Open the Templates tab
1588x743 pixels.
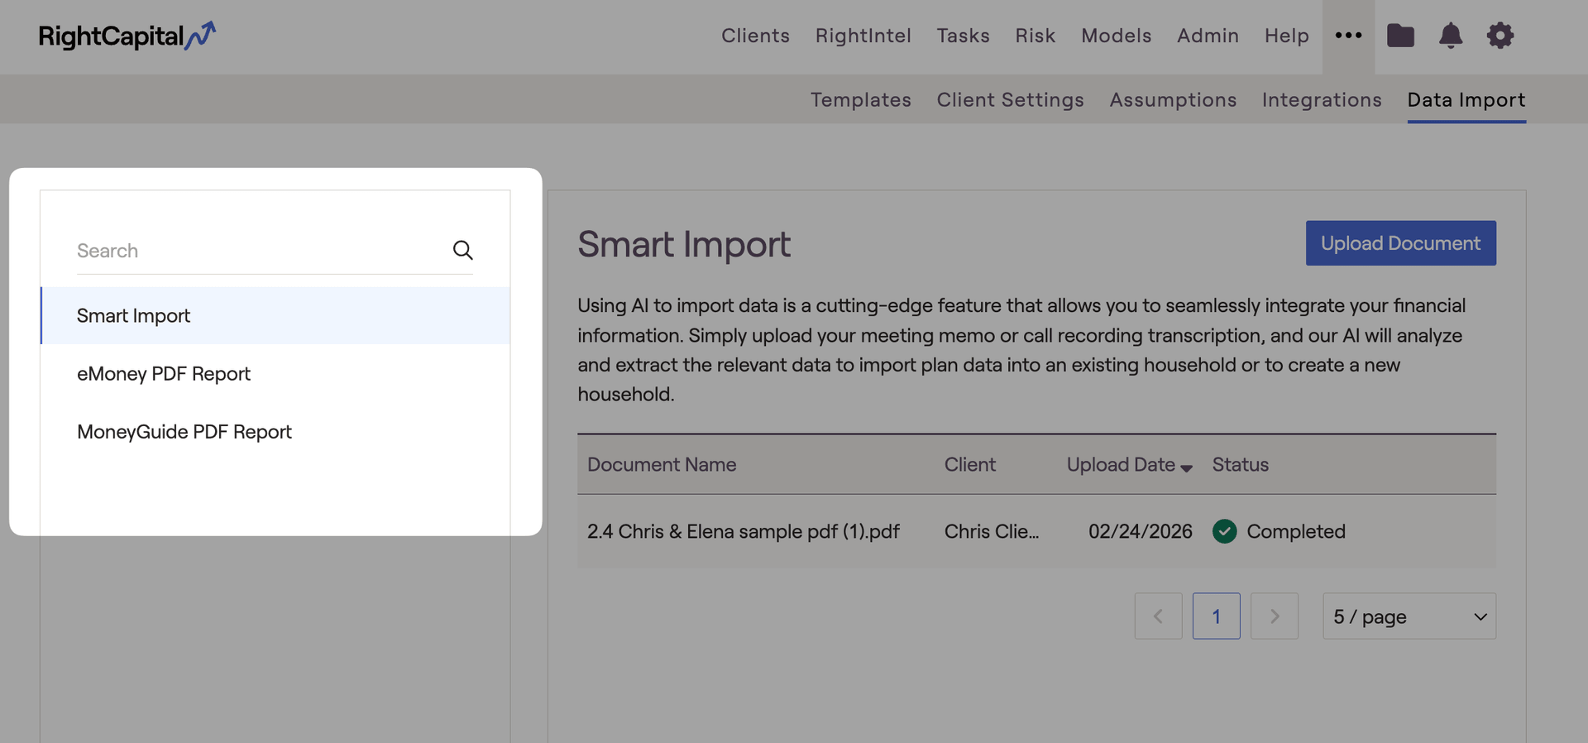tap(860, 99)
